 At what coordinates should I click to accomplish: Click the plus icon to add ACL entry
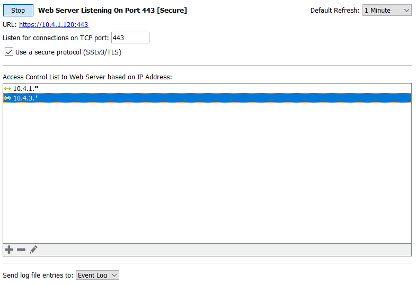tap(9, 250)
